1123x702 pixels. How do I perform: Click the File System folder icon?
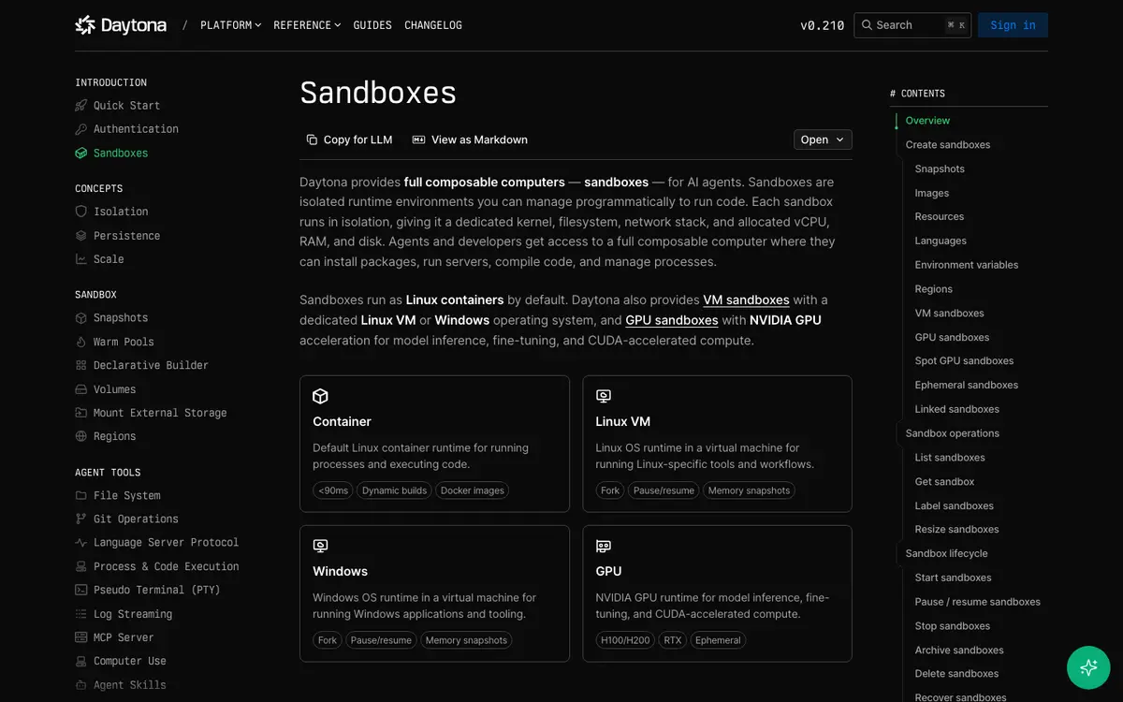click(x=81, y=495)
